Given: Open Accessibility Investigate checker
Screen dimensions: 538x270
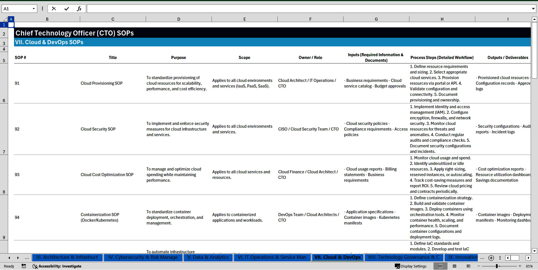Looking at the screenshot, I should [57, 266].
